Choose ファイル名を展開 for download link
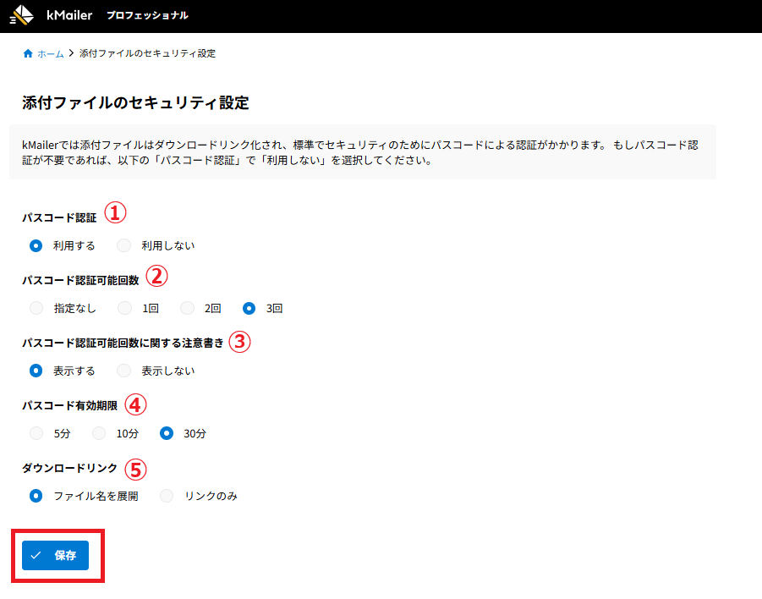 point(36,496)
